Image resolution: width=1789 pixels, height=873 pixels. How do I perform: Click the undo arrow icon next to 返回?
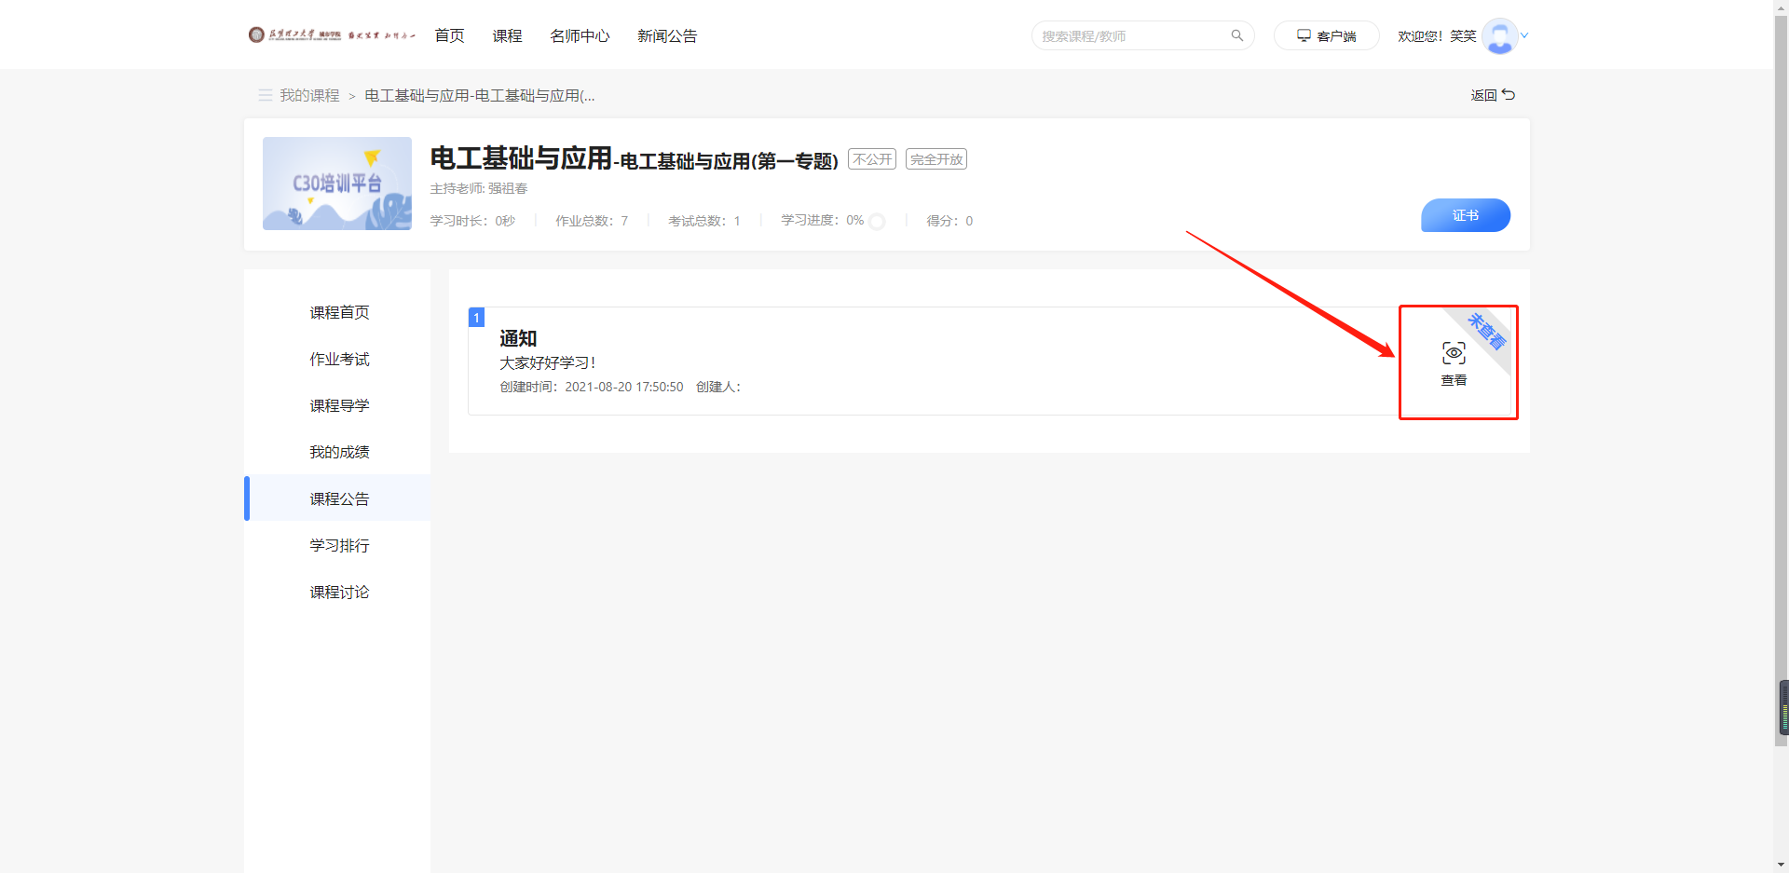1510,94
